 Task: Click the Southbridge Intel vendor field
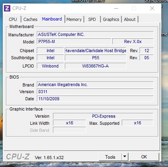click(50, 58)
